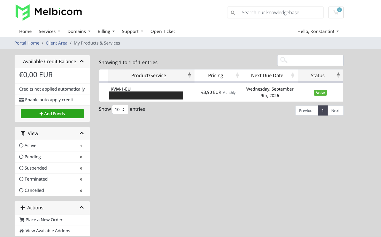Open the KVM-1-EU service row
The image size is (381, 237).
[221, 92]
